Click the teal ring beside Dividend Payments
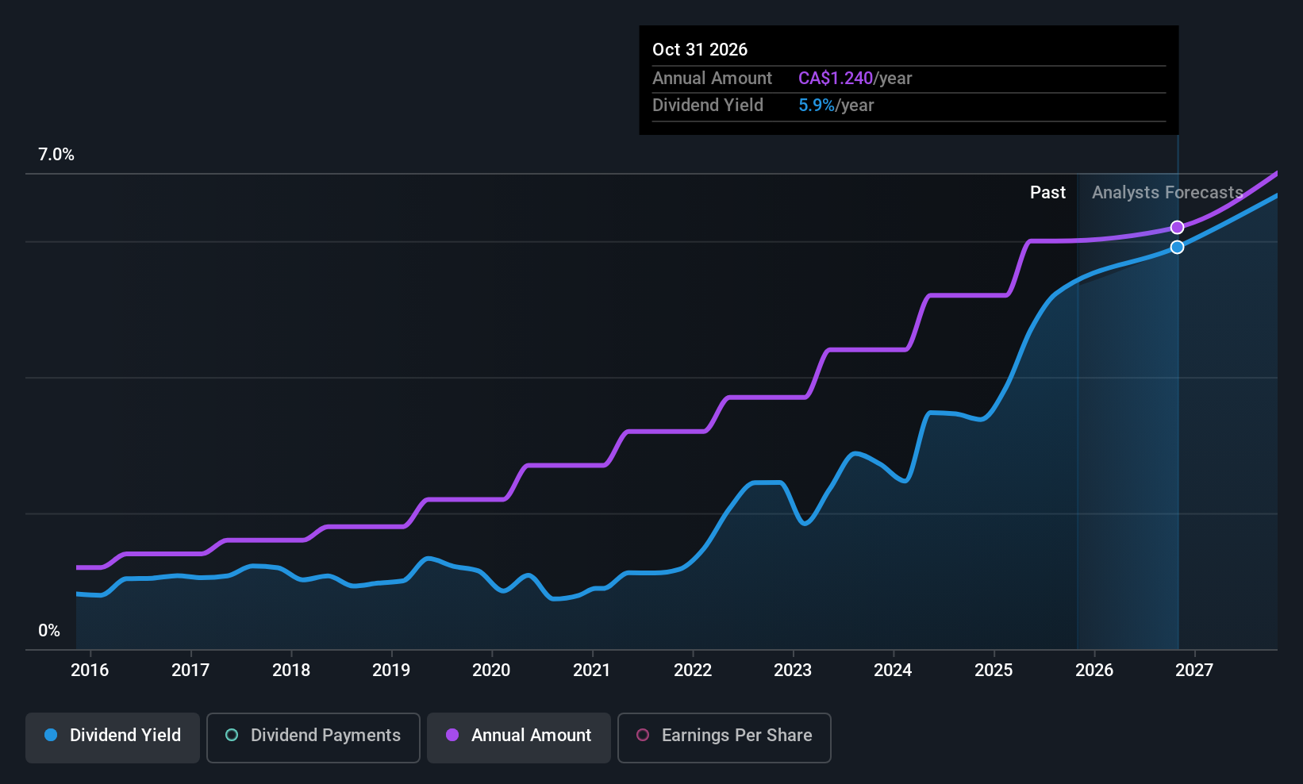 (232, 735)
